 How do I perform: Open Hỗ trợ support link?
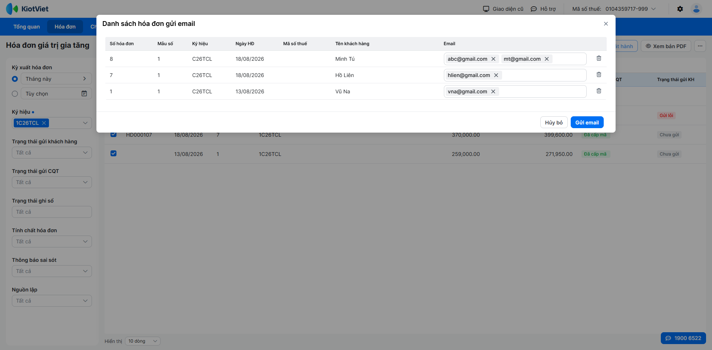[x=543, y=9]
